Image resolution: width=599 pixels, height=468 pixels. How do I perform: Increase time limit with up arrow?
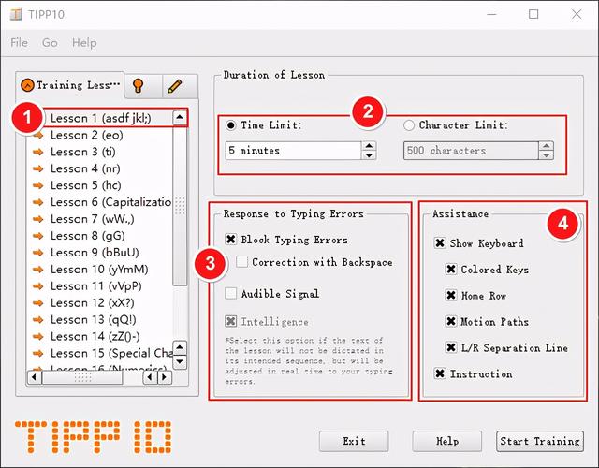point(369,145)
